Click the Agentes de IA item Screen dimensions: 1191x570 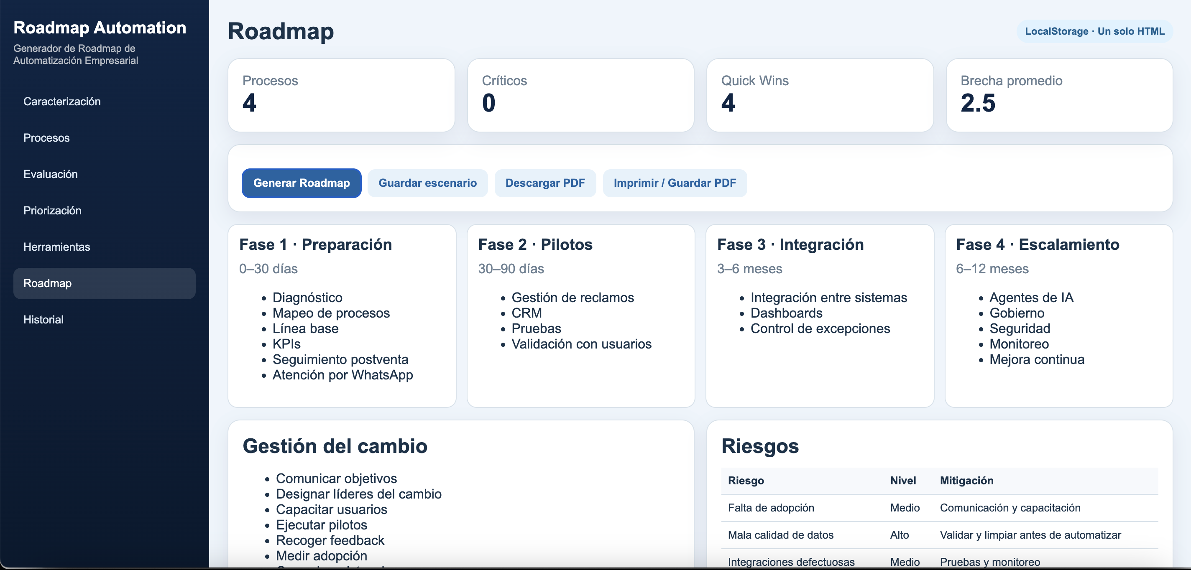click(1031, 298)
